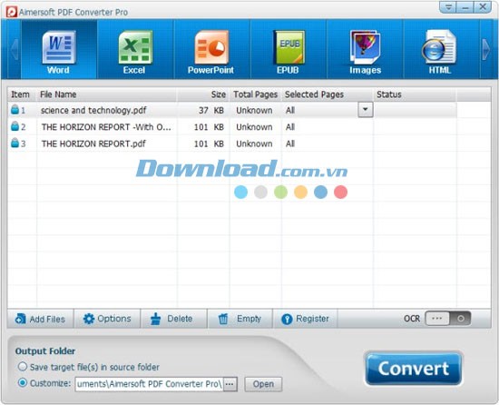Click Selected Pages 'All' for item 3

(x=290, y=143)
